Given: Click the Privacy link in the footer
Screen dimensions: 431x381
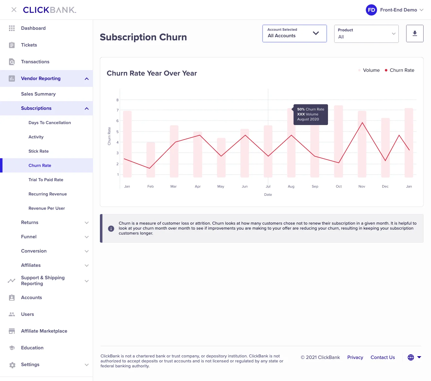Looking at the screenshot, I should pyautogui.click(x=355, y=357).
